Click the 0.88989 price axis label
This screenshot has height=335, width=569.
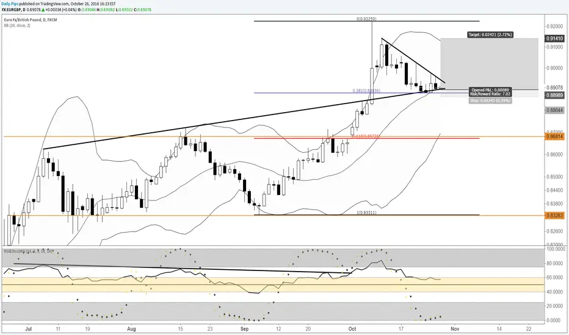tap(554, 95)
